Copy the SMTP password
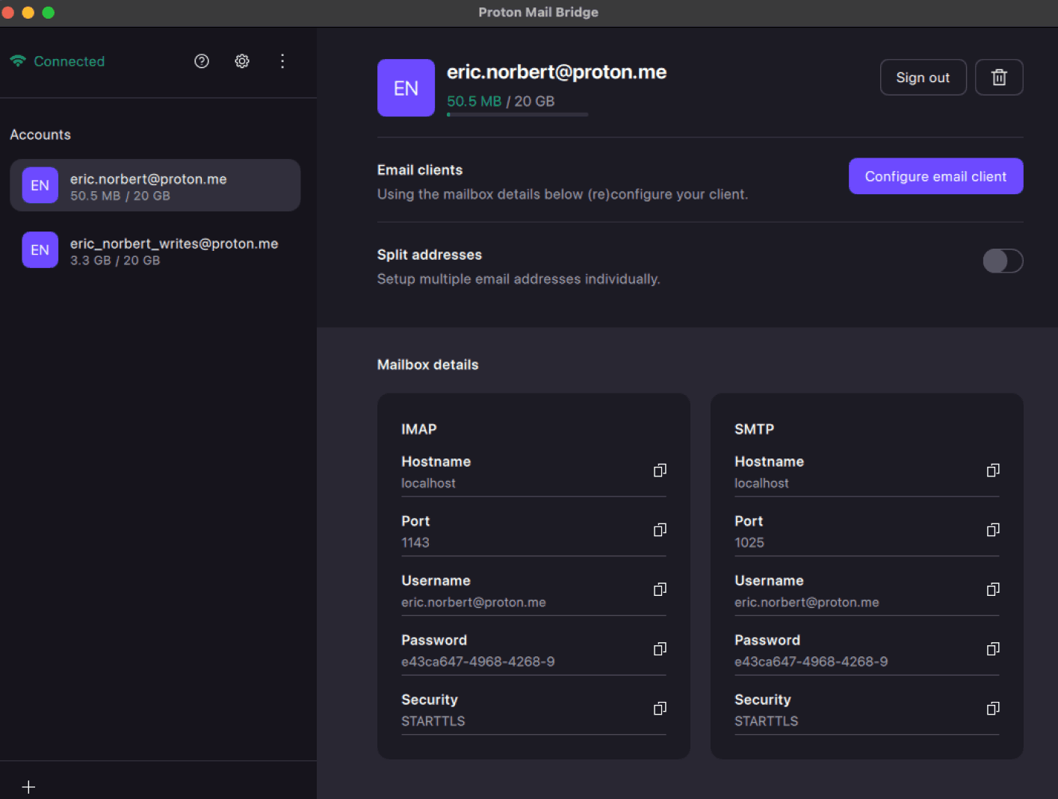This screenshot has width=1058, height=799. click(x=993, y=649)
